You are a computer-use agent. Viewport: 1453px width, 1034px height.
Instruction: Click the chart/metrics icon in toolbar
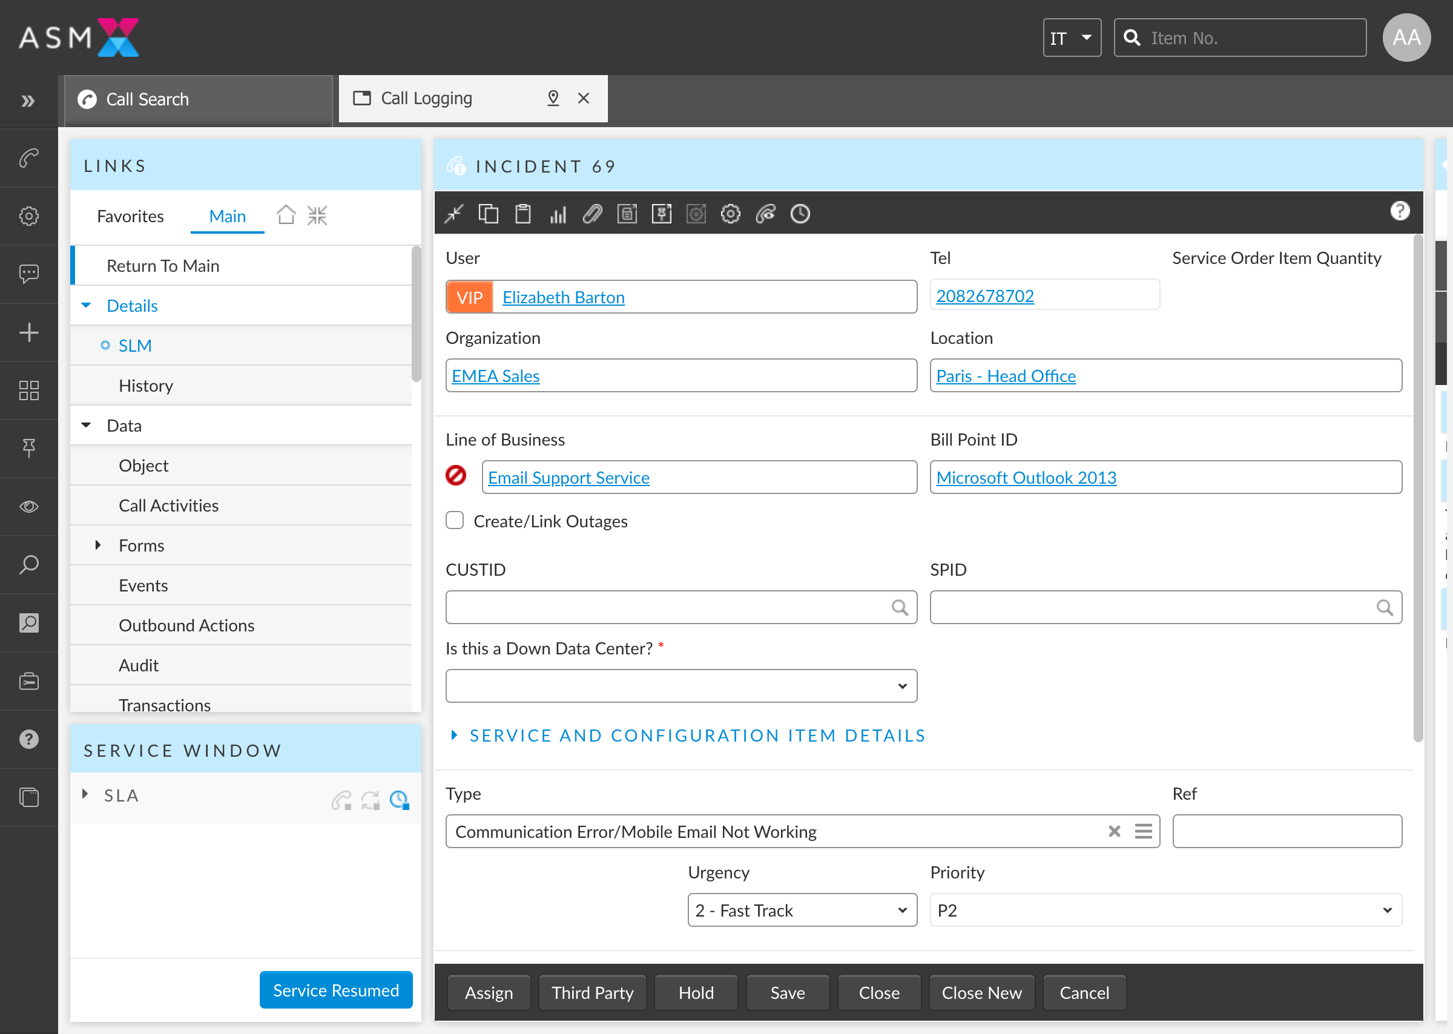(x=556, y=214)
